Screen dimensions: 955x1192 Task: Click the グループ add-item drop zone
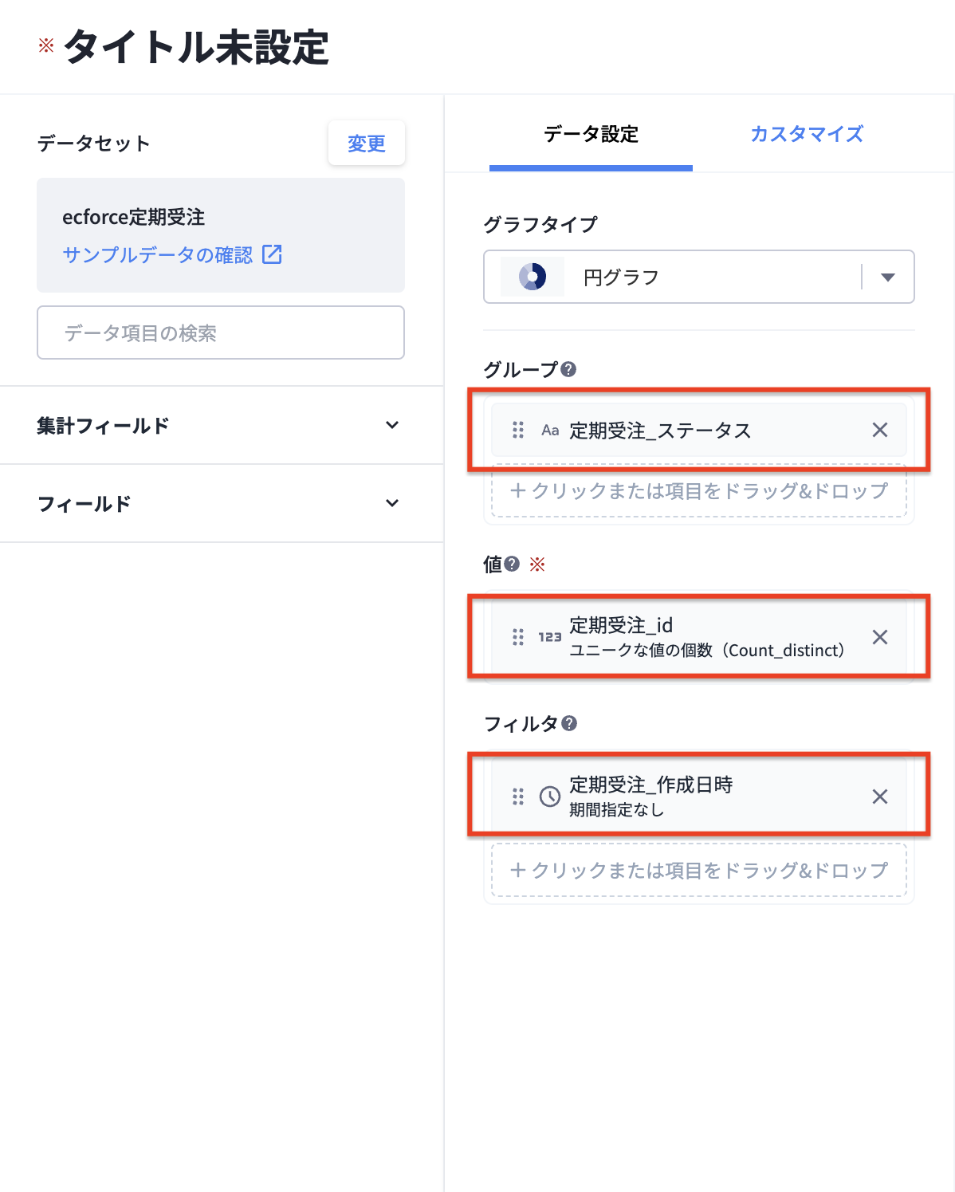click(x=699, y=490)
